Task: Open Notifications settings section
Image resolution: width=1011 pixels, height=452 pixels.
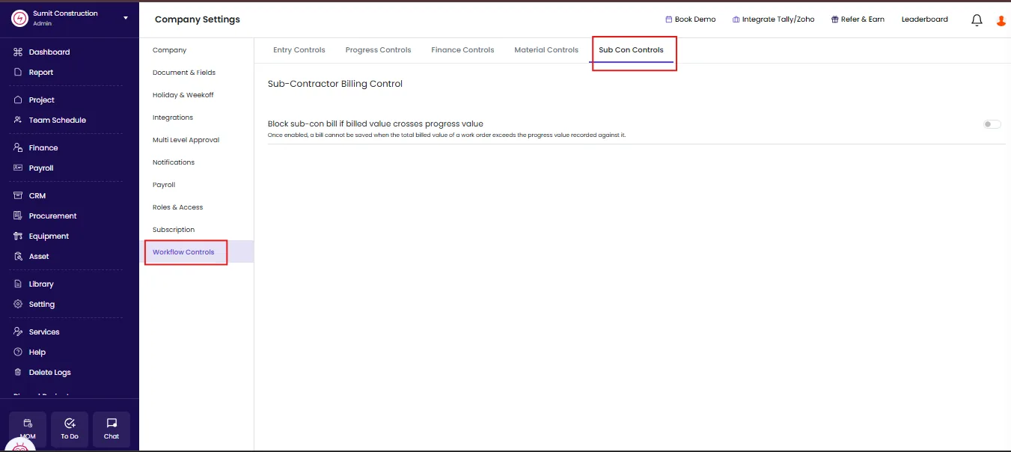Action: tap(174, 162)
